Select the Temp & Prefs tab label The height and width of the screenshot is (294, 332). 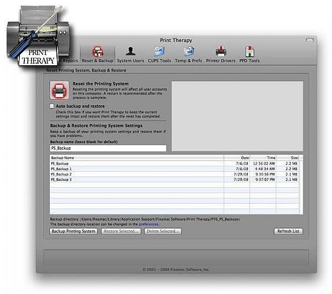tap(189, 61)
